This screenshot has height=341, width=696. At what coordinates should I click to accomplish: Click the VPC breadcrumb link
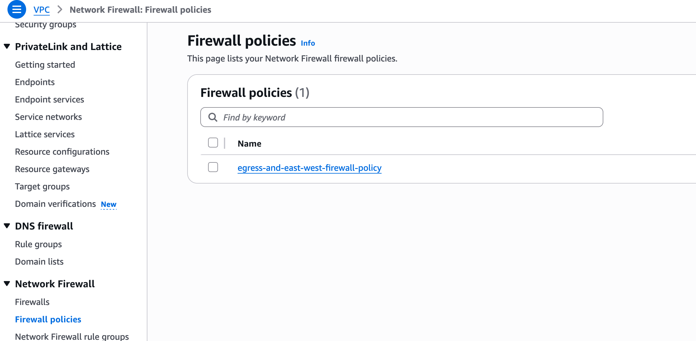click(x=41, y=10)
